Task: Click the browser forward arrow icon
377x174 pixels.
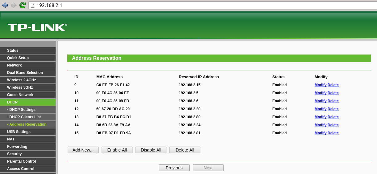Action: pyautogui.click(x=14, y=5)
